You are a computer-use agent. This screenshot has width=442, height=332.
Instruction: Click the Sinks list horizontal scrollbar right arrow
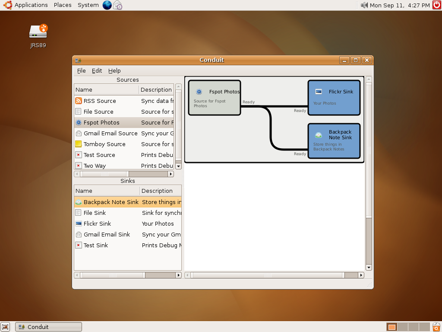pyautogui.click(x=178, y=275)
